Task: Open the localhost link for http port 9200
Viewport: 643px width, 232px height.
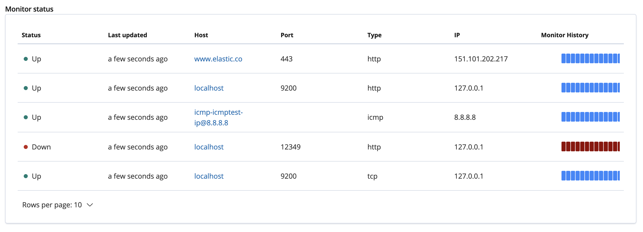Action: point(209,88)
